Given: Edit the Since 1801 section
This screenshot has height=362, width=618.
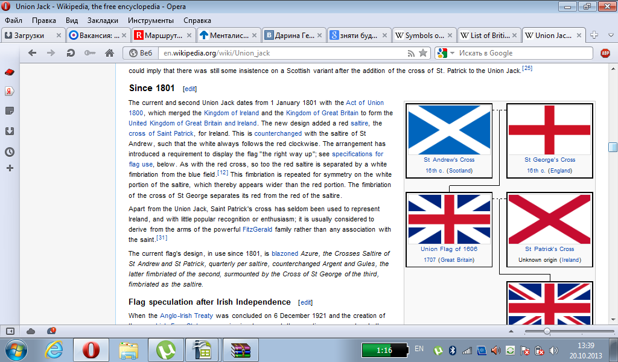Looking at the screenshot, I should coord(190,89).
